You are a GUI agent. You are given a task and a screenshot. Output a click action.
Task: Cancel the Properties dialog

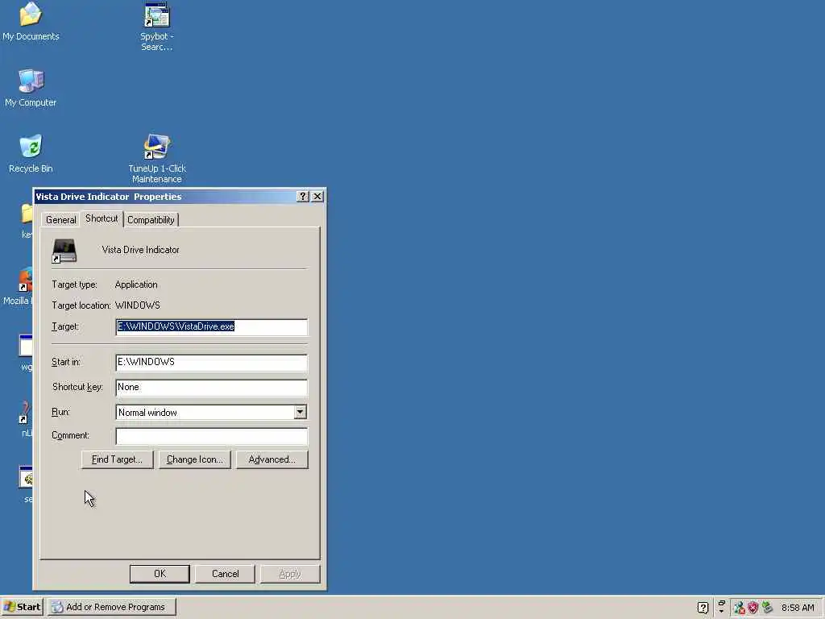pyautogui.click(x=226, y=574)
